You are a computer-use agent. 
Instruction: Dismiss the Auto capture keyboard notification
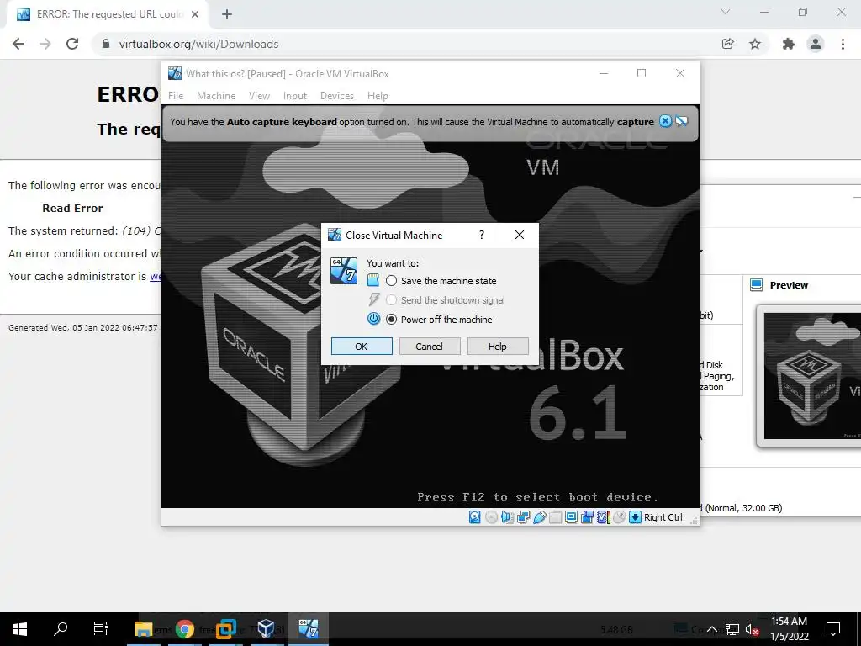pos(665,121)
